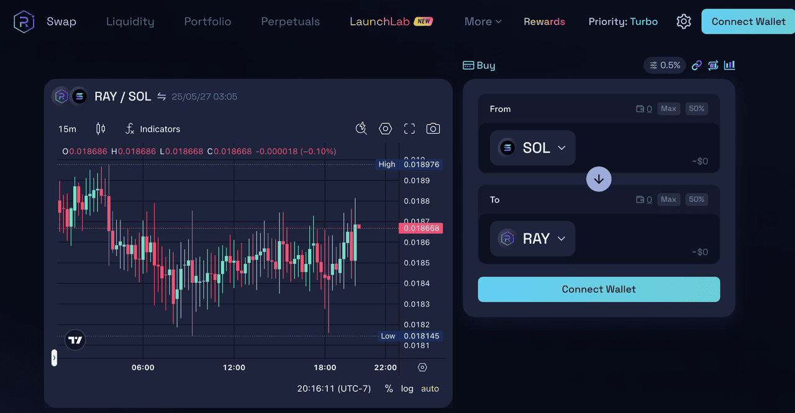Toggle log scale on chart
The width and height of the screenshot is (795, 413).
407,388
